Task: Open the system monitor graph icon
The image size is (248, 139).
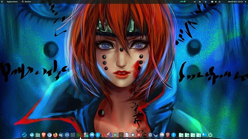Action: pos(79,135)
